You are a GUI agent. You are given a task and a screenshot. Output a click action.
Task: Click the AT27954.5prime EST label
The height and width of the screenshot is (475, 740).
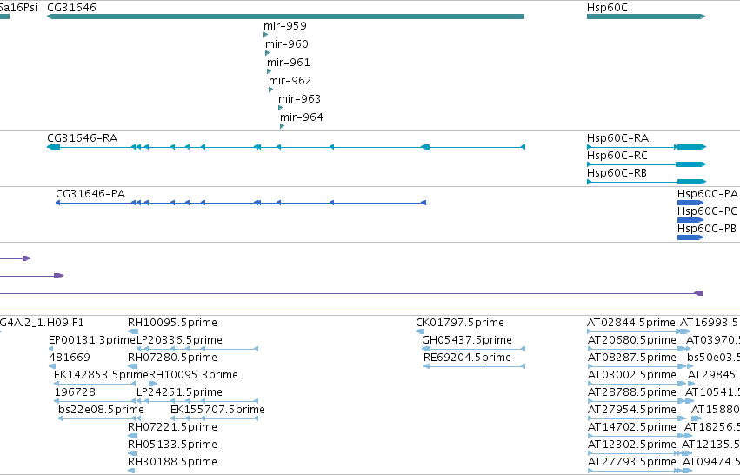click(632, 410)
